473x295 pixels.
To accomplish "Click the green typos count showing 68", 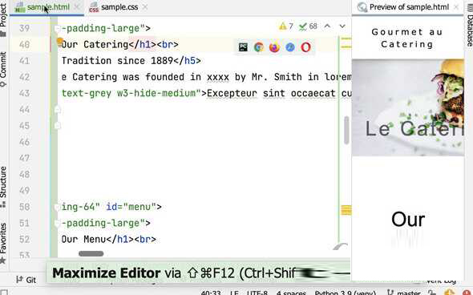I will (x=308, y=26).
